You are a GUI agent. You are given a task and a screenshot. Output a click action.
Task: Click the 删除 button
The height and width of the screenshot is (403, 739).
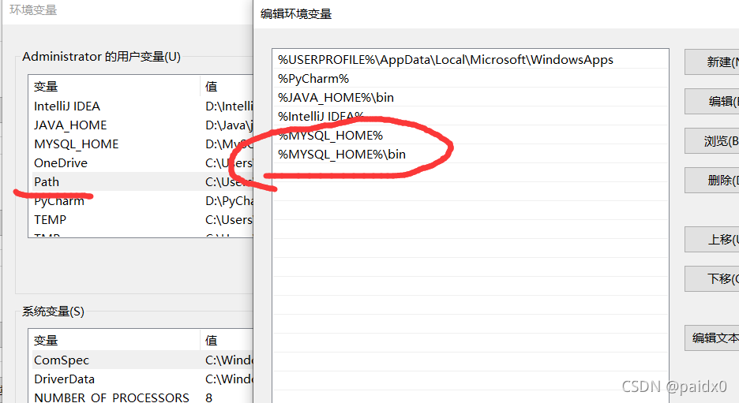711,180
